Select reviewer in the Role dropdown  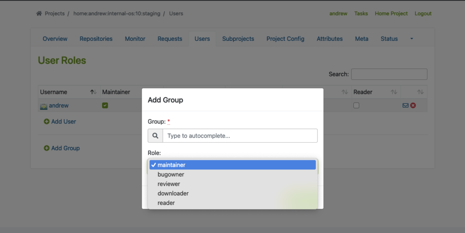pos(169,184)
